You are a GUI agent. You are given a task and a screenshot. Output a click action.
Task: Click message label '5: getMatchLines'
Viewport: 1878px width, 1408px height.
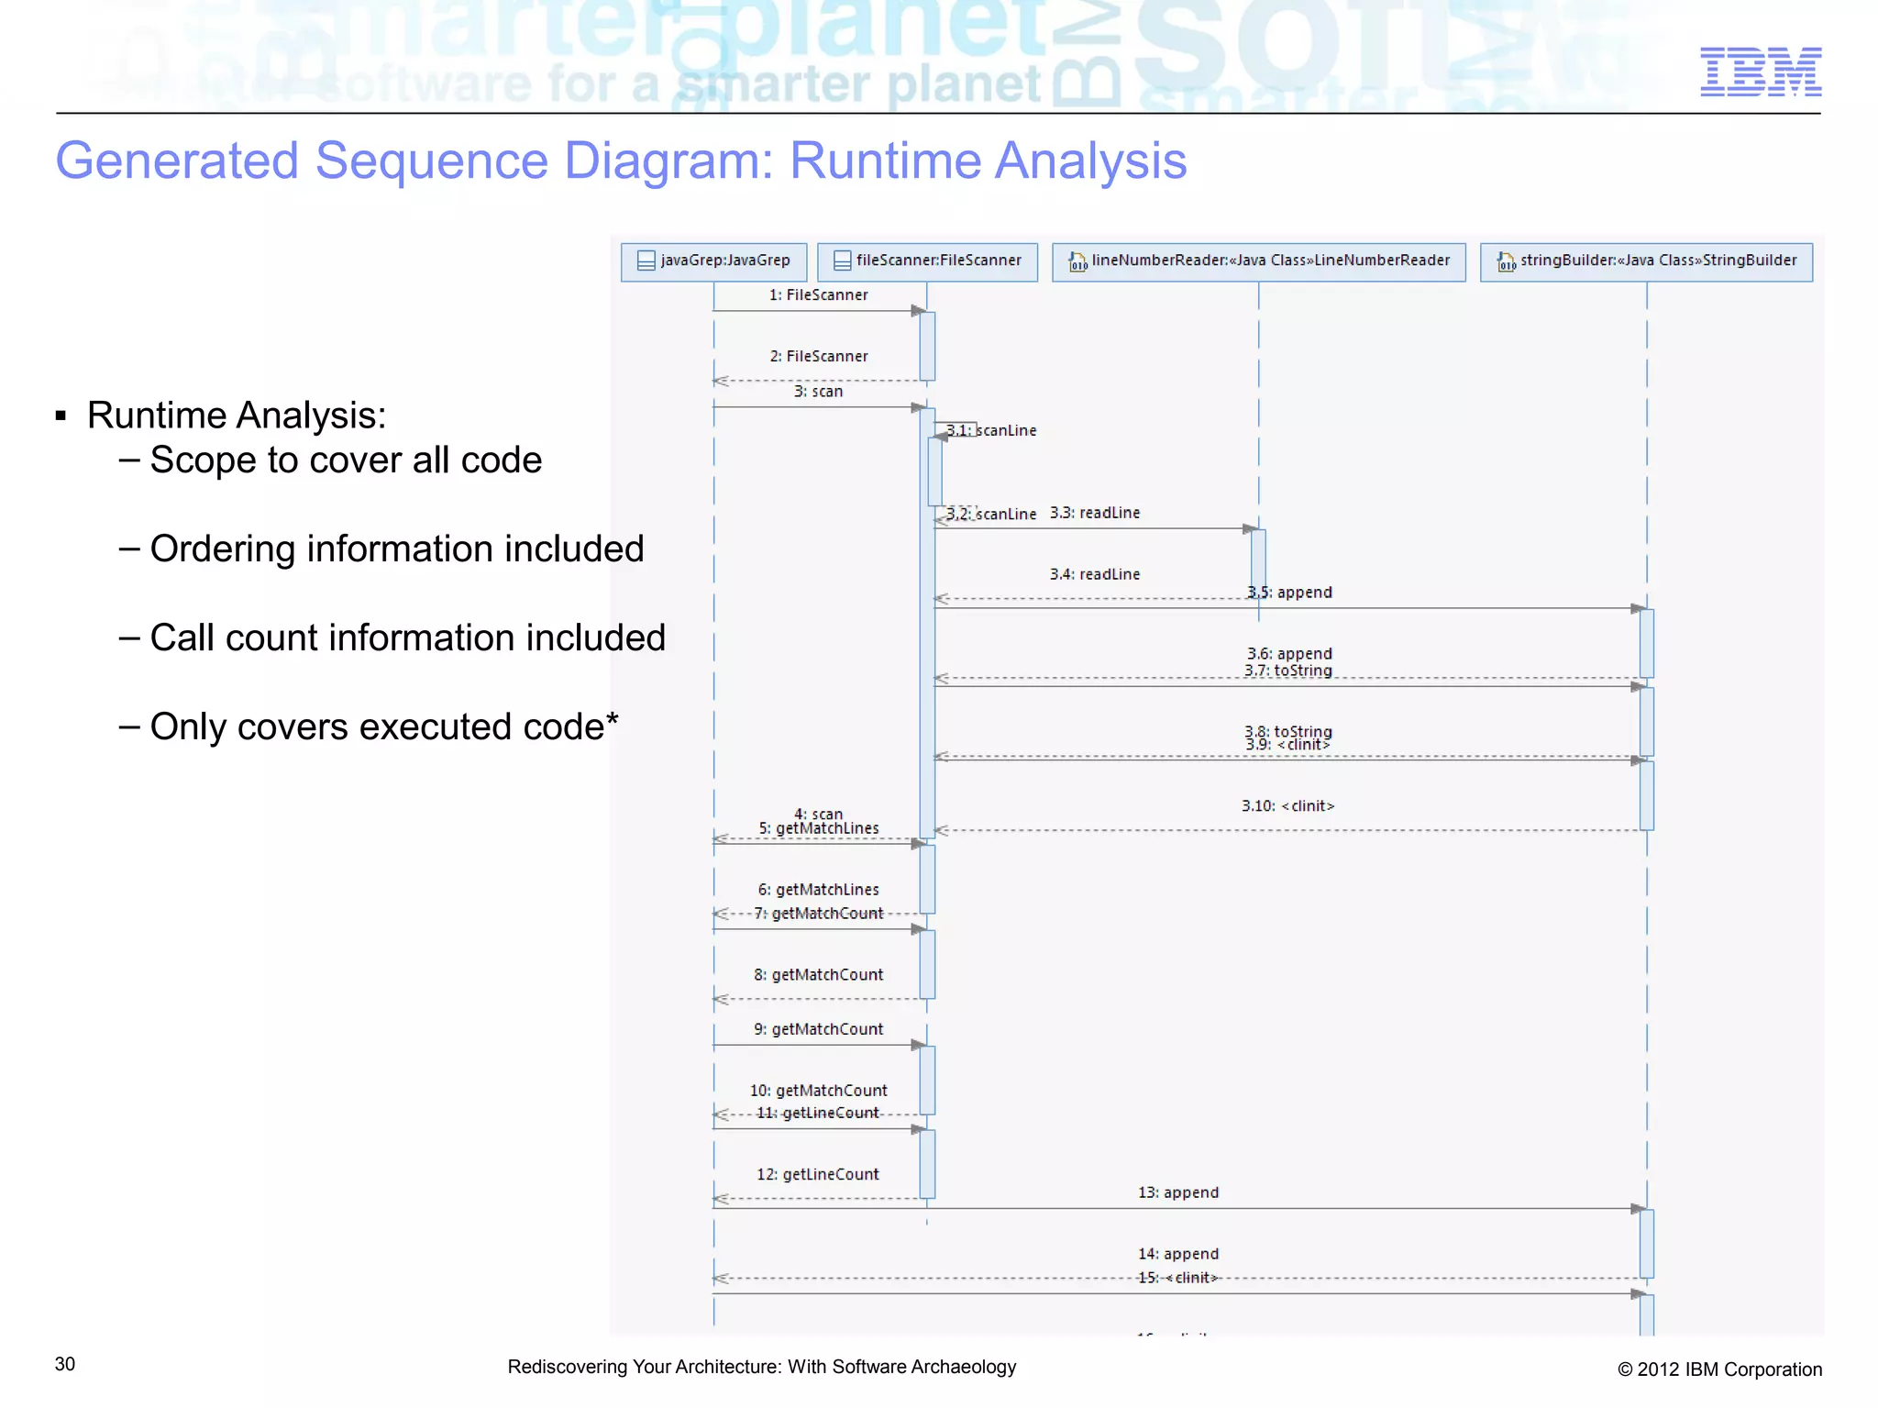(x=818, y=828)
